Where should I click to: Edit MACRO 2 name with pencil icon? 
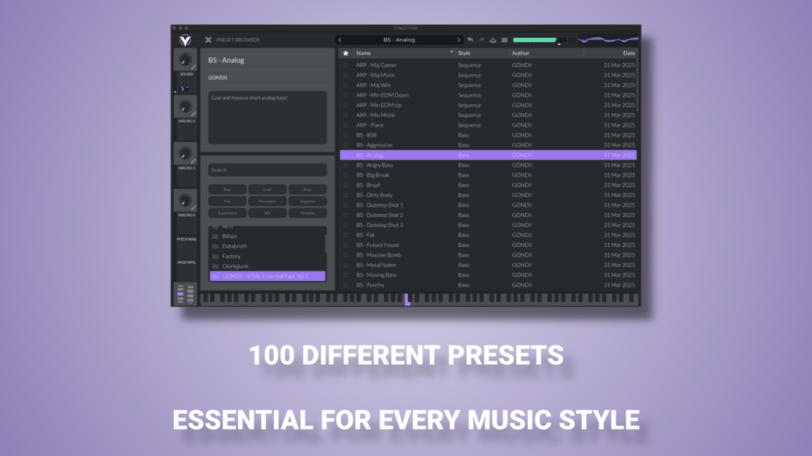(x=193, y=115)
